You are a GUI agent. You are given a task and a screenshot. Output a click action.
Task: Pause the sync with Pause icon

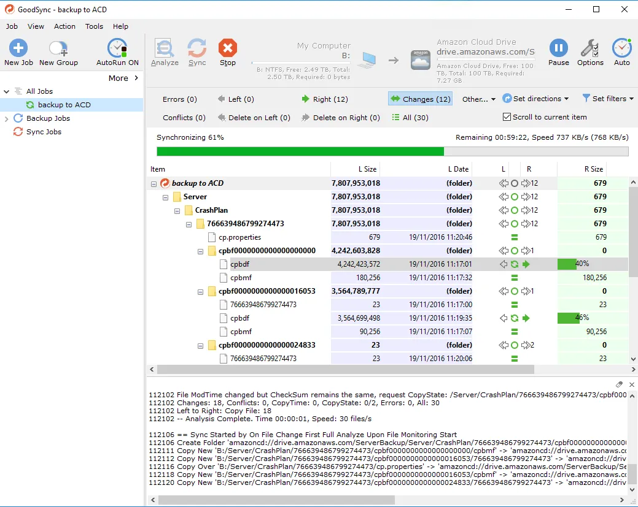click(558, 48)
